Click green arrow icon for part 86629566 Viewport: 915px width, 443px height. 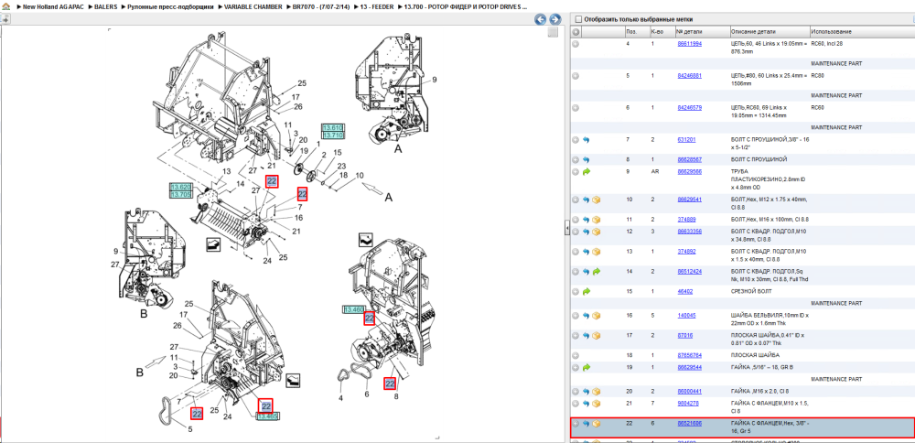click(586, 172)
